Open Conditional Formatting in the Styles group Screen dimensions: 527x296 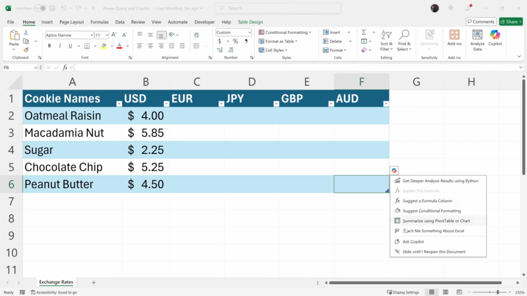coord(285,32)
